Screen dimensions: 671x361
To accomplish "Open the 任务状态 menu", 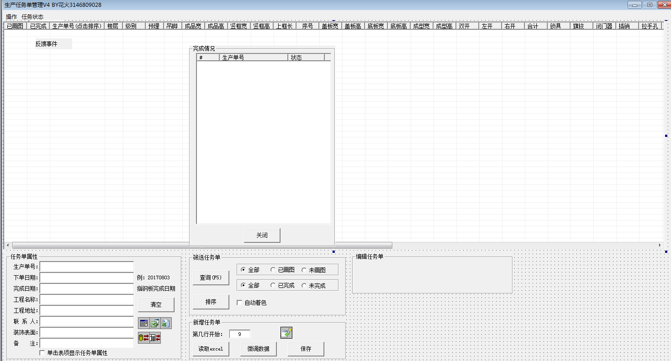I will [x=32, y=16].
